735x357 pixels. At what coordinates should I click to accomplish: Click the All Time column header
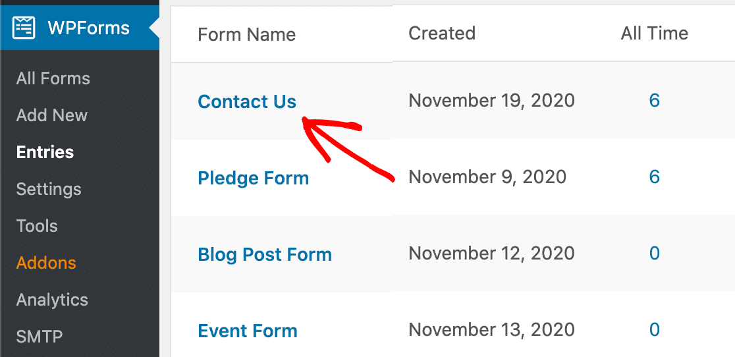point(654,33)
